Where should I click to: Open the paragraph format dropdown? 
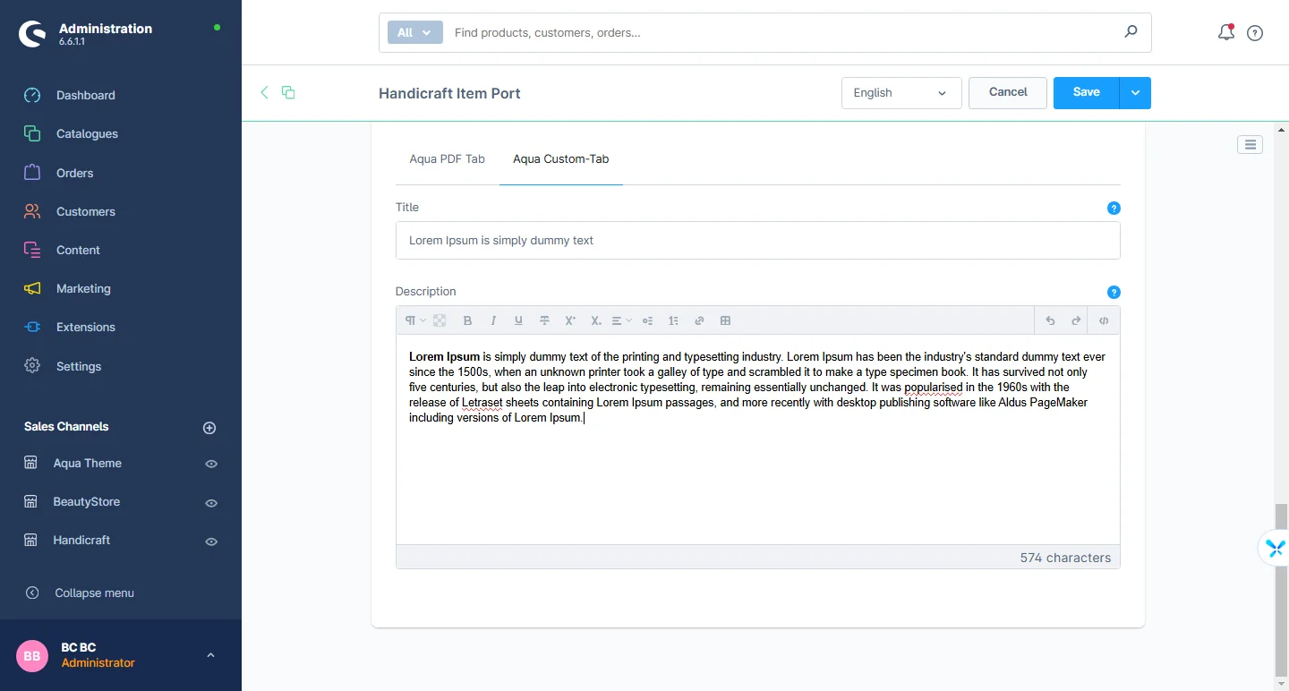pyautogui.click(x=414, y=320)
